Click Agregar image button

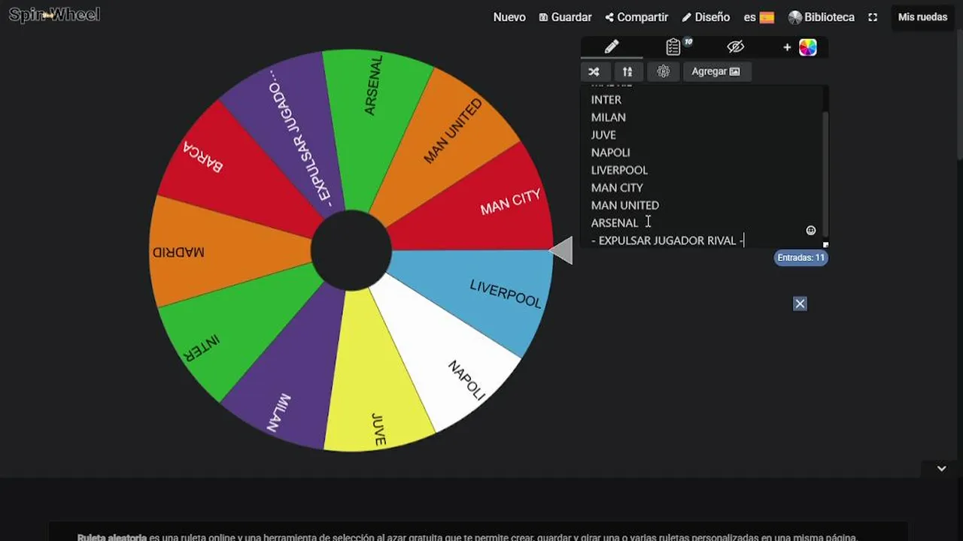pyautogui.click(x=715, y=71)
